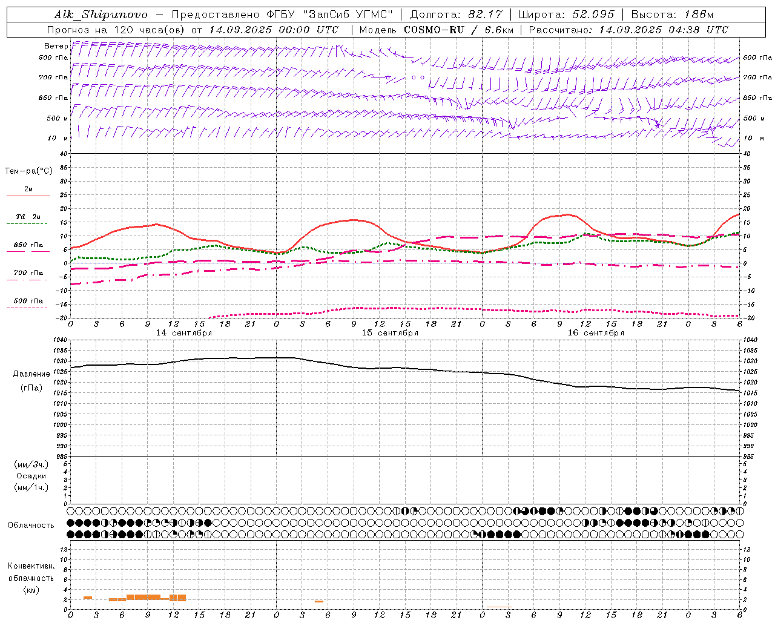This screenshot has width=775, height=620.
Task: Click the Высота: 186м value
Action: pos(672,15)
